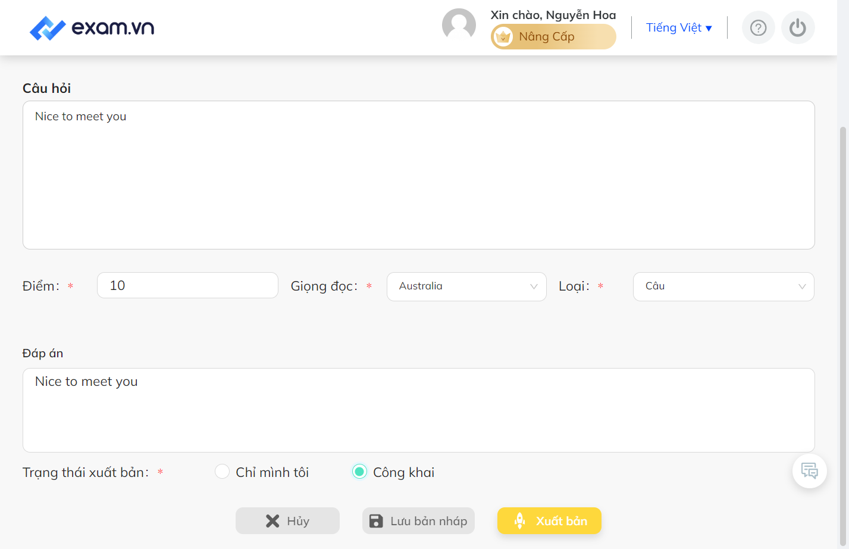Cancel with the Hủy button

point(287,521)
